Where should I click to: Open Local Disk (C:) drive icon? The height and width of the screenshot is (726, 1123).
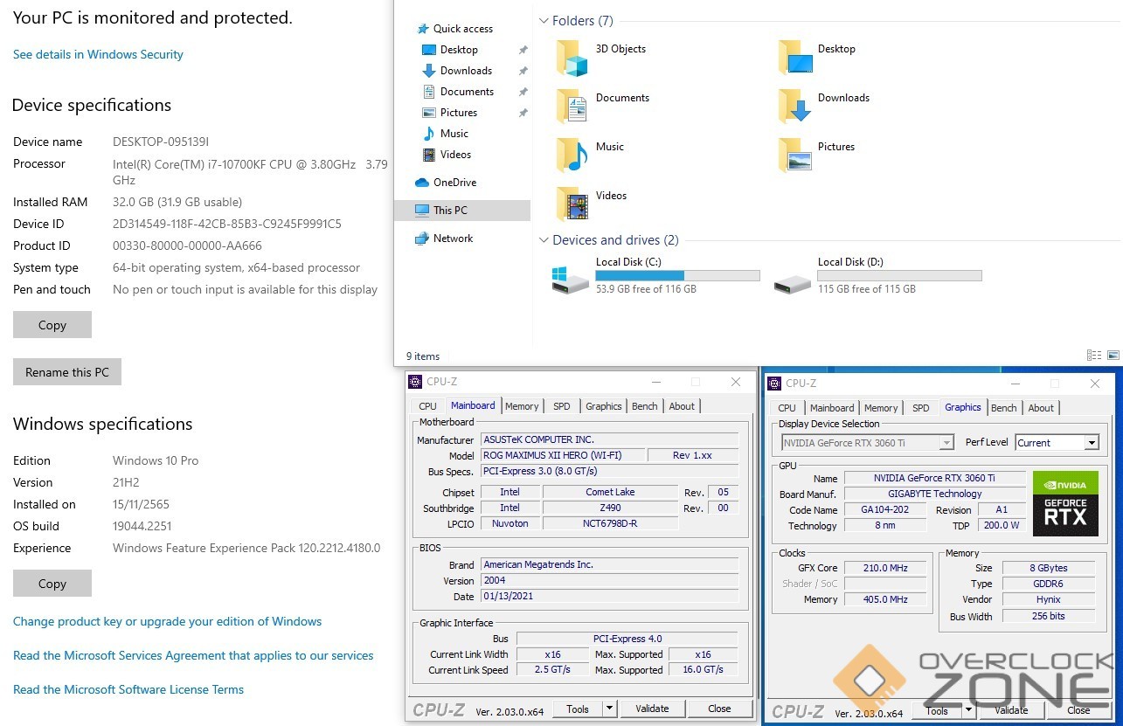click(x=571, y=280)
